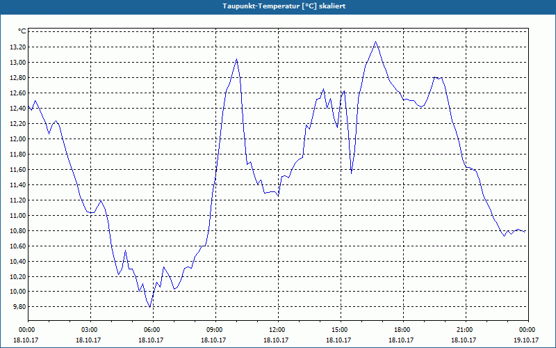556x348 pixels.
Task: Select the 11,40 y-axis value
Action: [19, 184]
